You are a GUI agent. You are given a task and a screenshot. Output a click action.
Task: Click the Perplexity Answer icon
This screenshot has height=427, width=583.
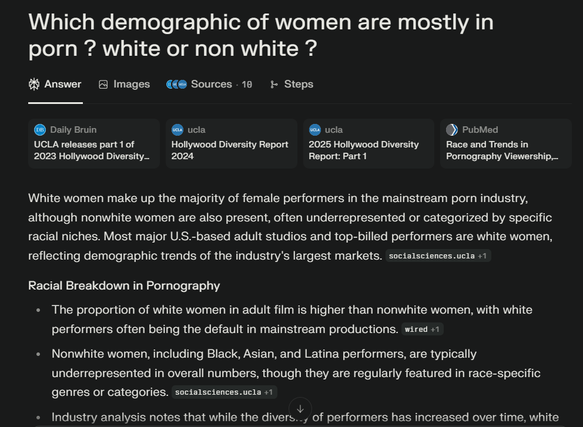click(34, 85)
